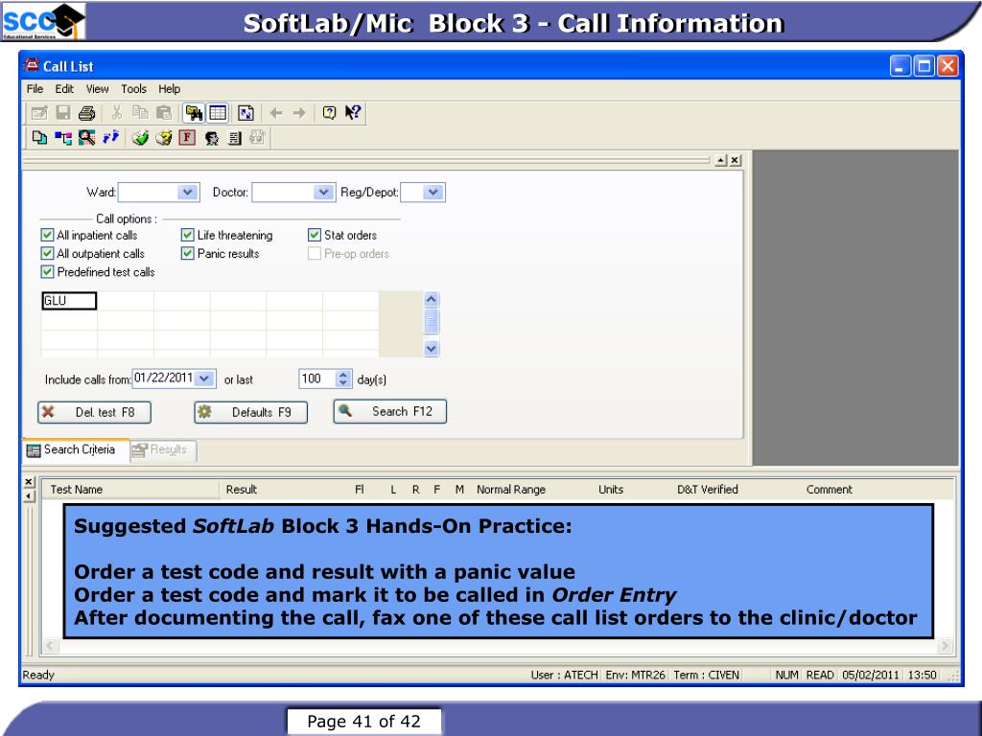Viewport: 982px width, 736px height.
Task: Click the blue and magenta tree diagram icon
Action: point(62,138)
